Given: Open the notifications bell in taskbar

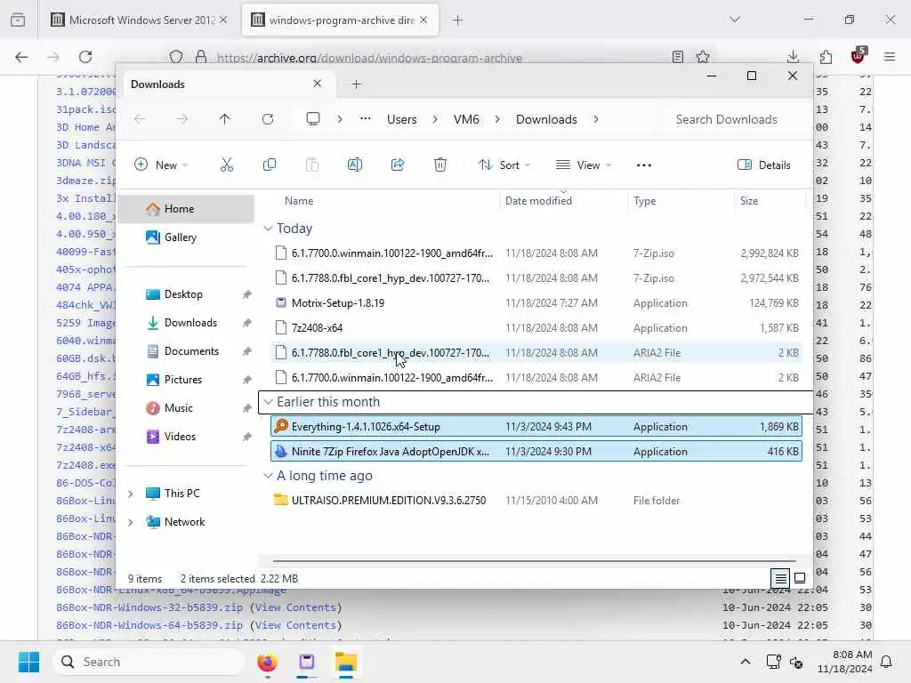Looking at the screenshot, I should [x=887, y=662].
